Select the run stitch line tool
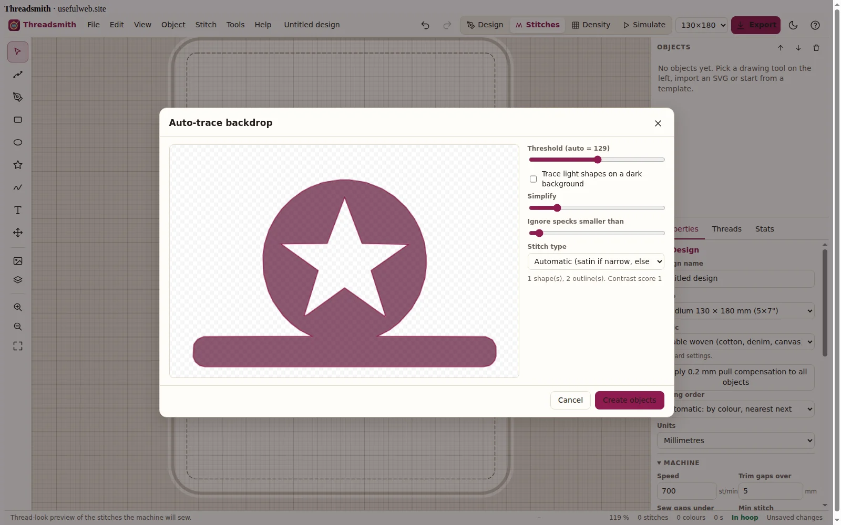Image resolution: width=841 pixels, height=525 pixels. [x=18, y=75]
